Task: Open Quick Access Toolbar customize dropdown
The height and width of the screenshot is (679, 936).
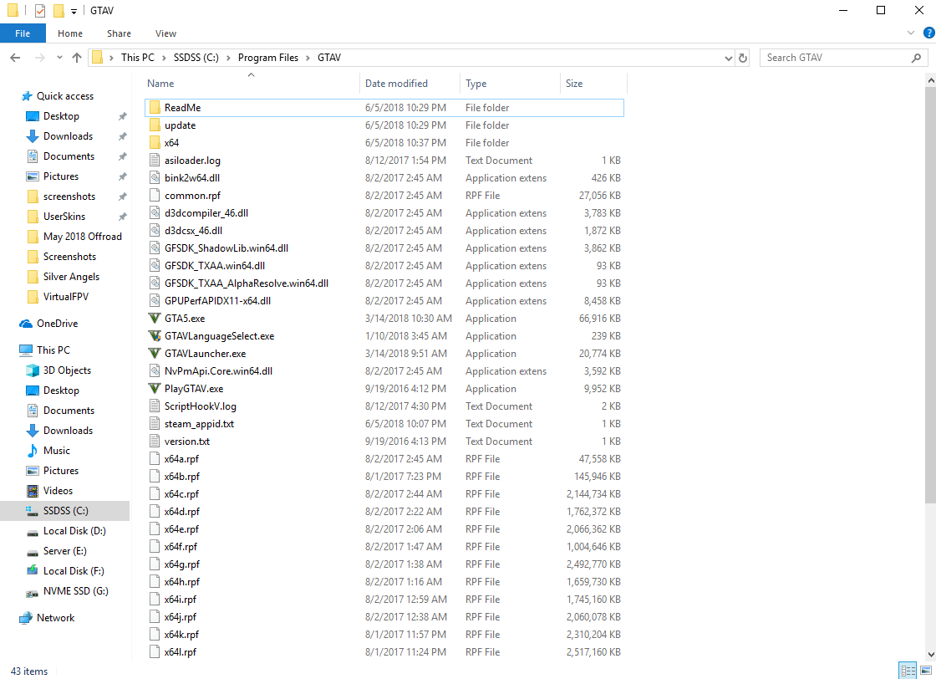Action: [74, 12]
